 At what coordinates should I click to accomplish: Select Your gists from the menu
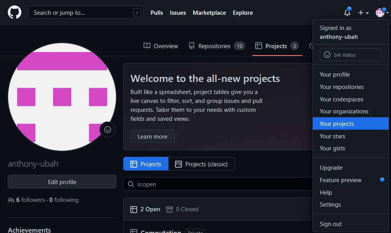[332, 148]
